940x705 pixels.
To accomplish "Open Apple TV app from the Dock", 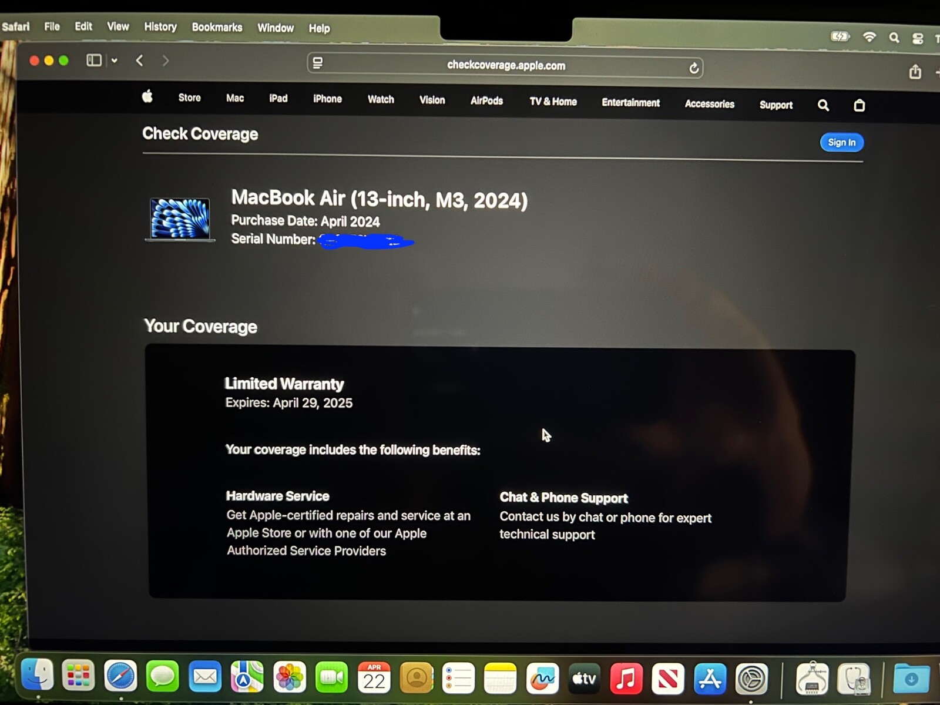I will 585,679.
